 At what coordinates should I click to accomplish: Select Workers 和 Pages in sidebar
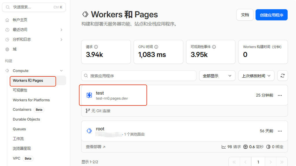38,81
